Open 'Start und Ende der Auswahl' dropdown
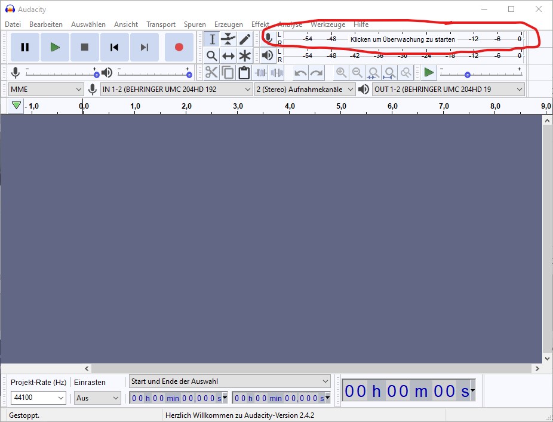Viewport: 553px width, 422px height. click(229, 381)
